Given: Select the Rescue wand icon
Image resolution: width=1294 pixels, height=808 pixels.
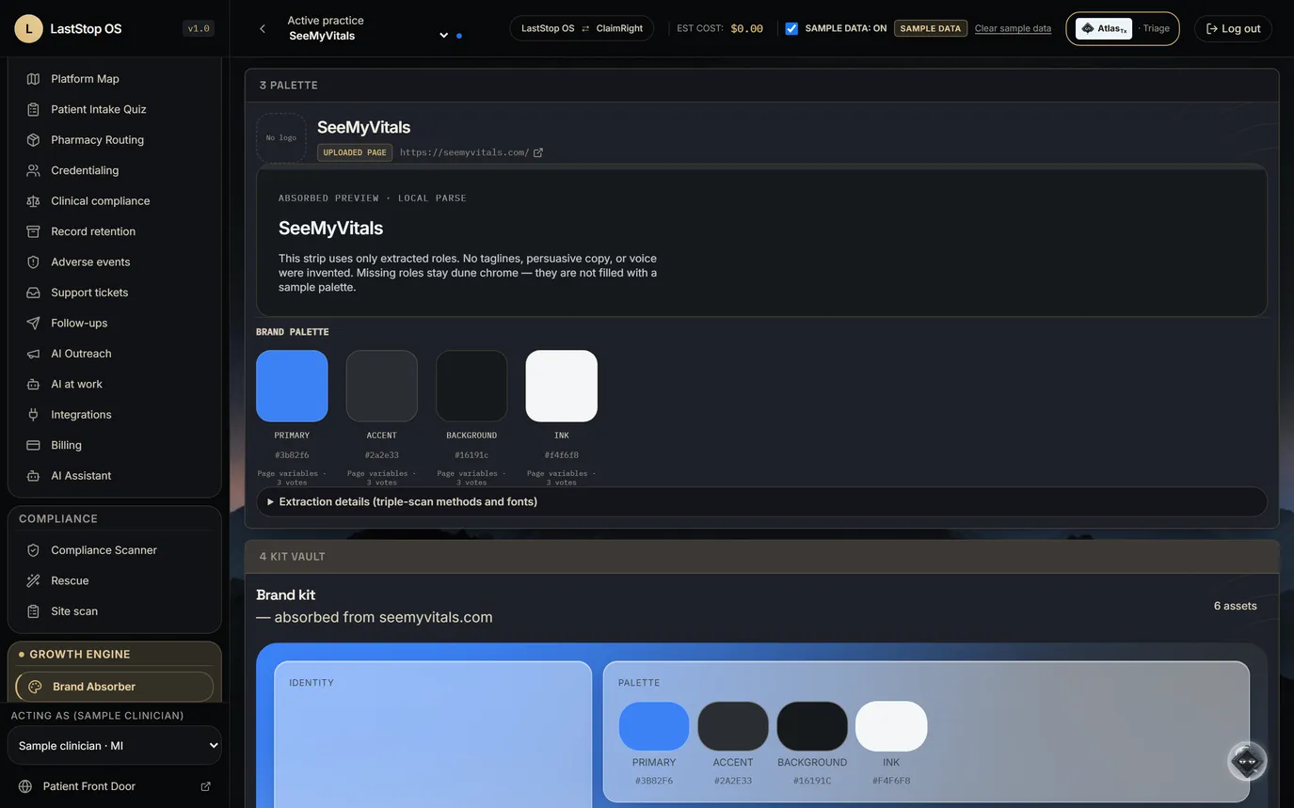Looking at the screenshot, I should tap(33, 581).
